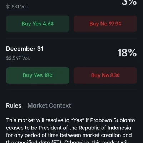
Task: Click the 3% probability value
Action: pos(129,3)
